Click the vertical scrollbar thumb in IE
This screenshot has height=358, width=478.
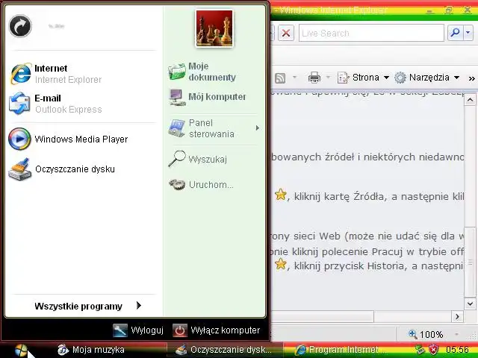(470, 262)
